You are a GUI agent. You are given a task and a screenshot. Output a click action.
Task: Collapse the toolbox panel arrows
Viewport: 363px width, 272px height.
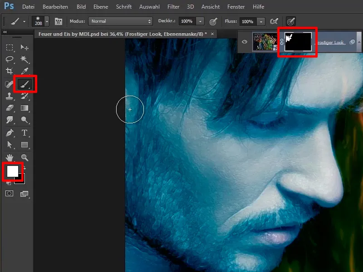(5, 32)
